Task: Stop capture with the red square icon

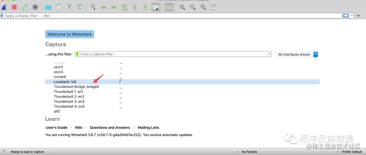Action: [14, 7]
